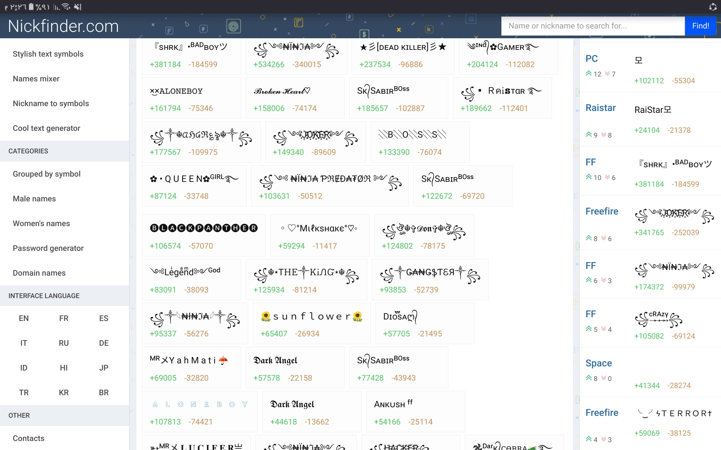Select the BLACKPANTHER nickname card

tap(204, 228)
